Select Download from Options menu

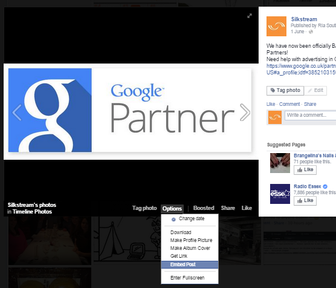pyautogui.click(x=190, y=232)
